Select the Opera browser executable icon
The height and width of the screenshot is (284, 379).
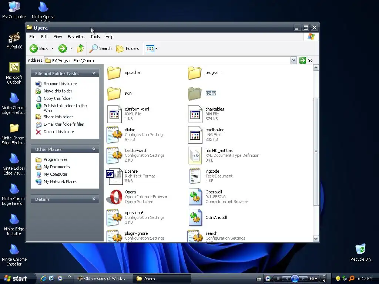click(114, 197)
